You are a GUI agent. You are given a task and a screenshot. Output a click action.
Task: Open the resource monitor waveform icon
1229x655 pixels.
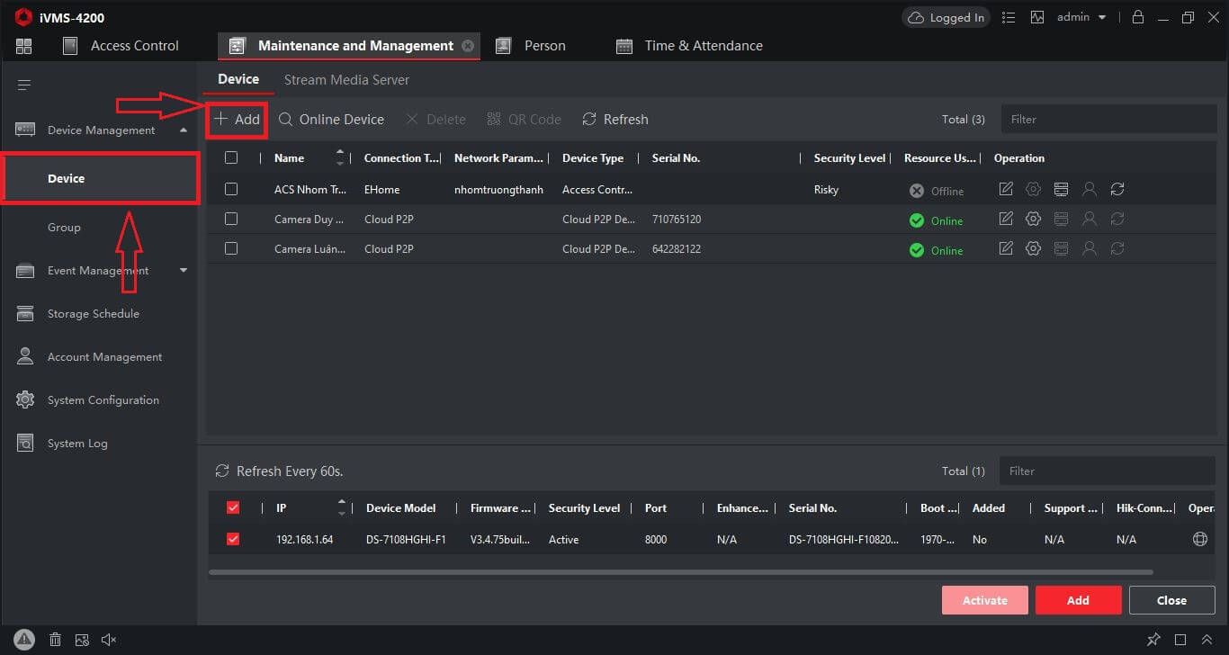pyautogui.click(x=1037, y=17)
